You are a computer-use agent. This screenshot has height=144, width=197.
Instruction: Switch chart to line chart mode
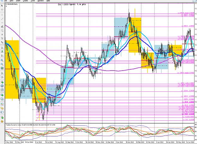(2, 56)
